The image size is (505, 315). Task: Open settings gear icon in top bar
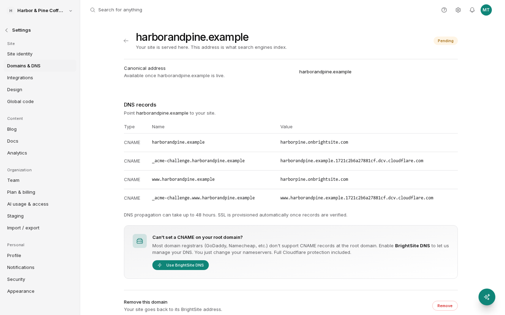pos(458,10)
